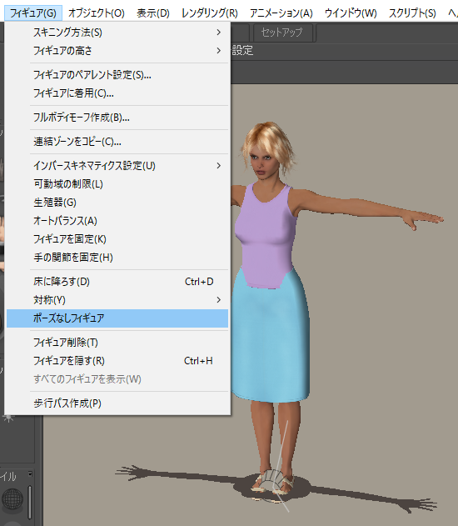Image resolution: width=458 pixels, height=526 pixels.
Task: Click the wireframe sphere display icon
Action: tap(12, 500)
